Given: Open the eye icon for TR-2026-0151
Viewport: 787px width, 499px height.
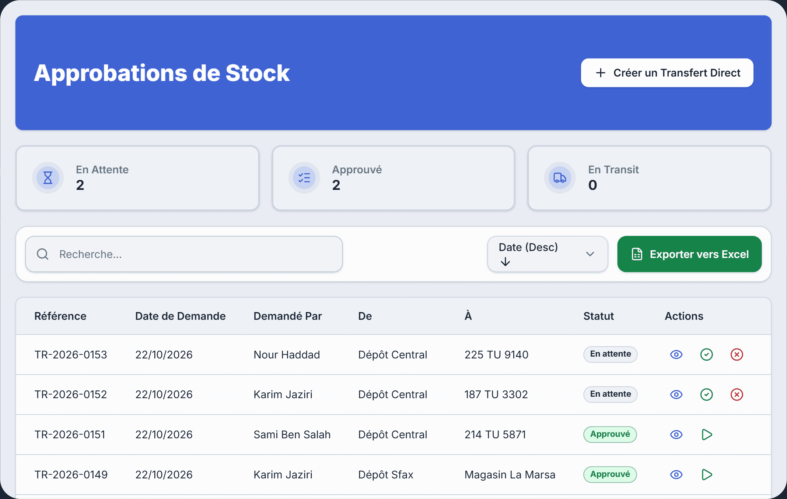Looking at the screenshot, I should 676,435.
